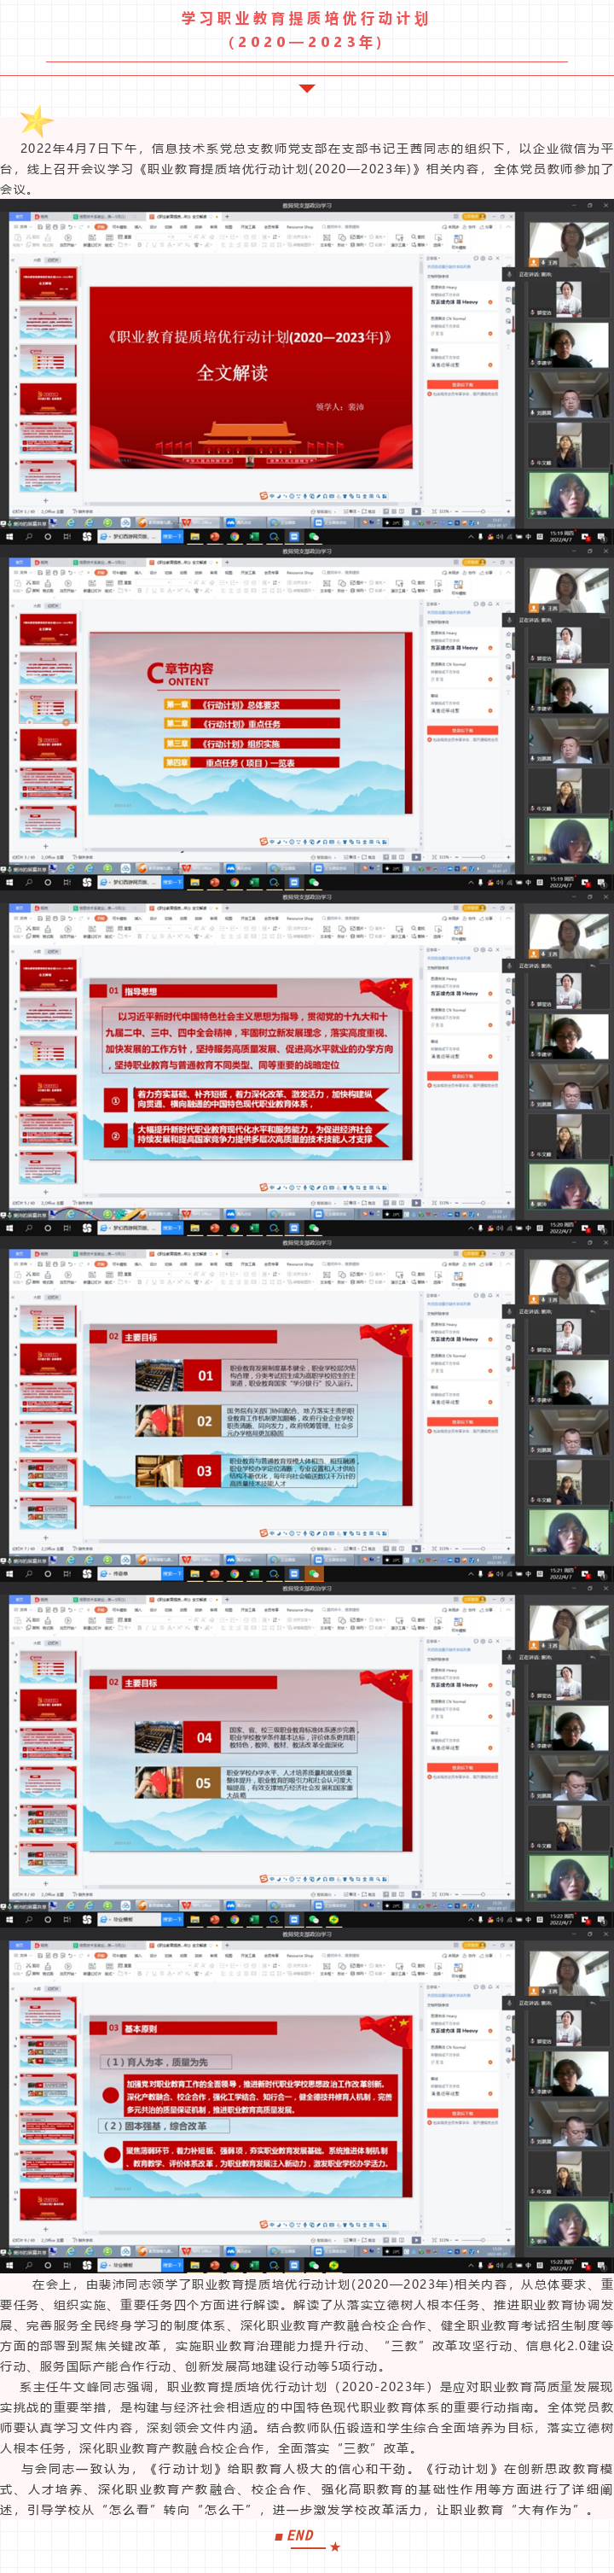
Task: Click objective number 03 on the 主要目标 slide
Action: click(204, 1470)
